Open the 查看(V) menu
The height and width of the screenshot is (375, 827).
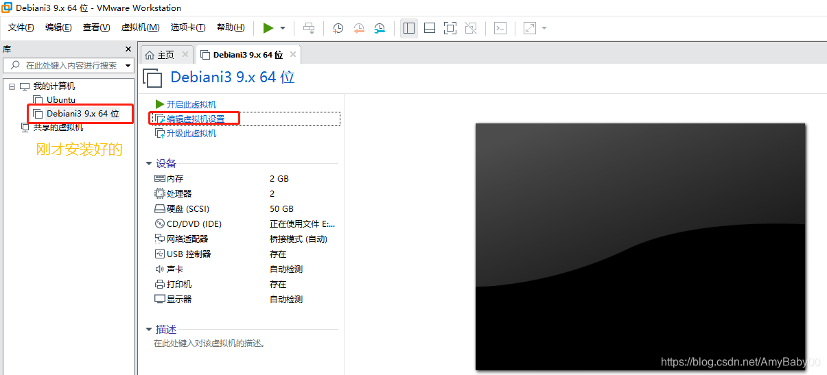96,27
